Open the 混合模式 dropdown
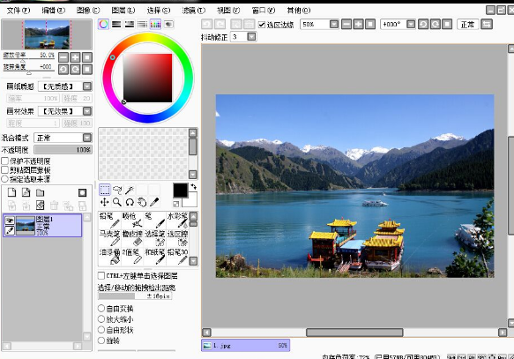Screen dimensions: 514x359 (x=87, y=138)
